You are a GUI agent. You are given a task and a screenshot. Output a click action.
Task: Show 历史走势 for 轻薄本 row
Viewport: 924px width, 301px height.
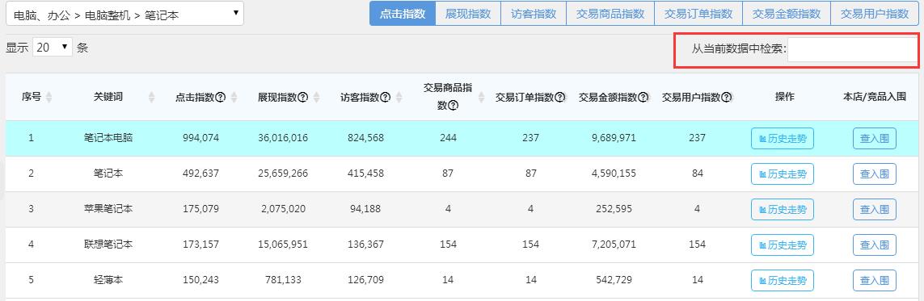[783, 281]
